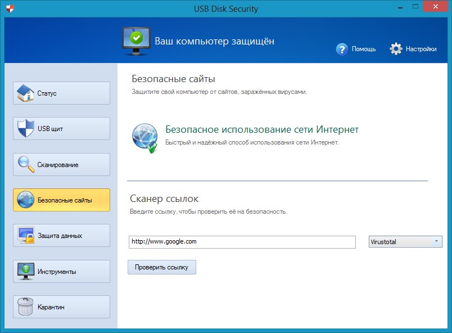Click the protected computer monitor icon
Screen dimensions: 452x333
[136, 41]
